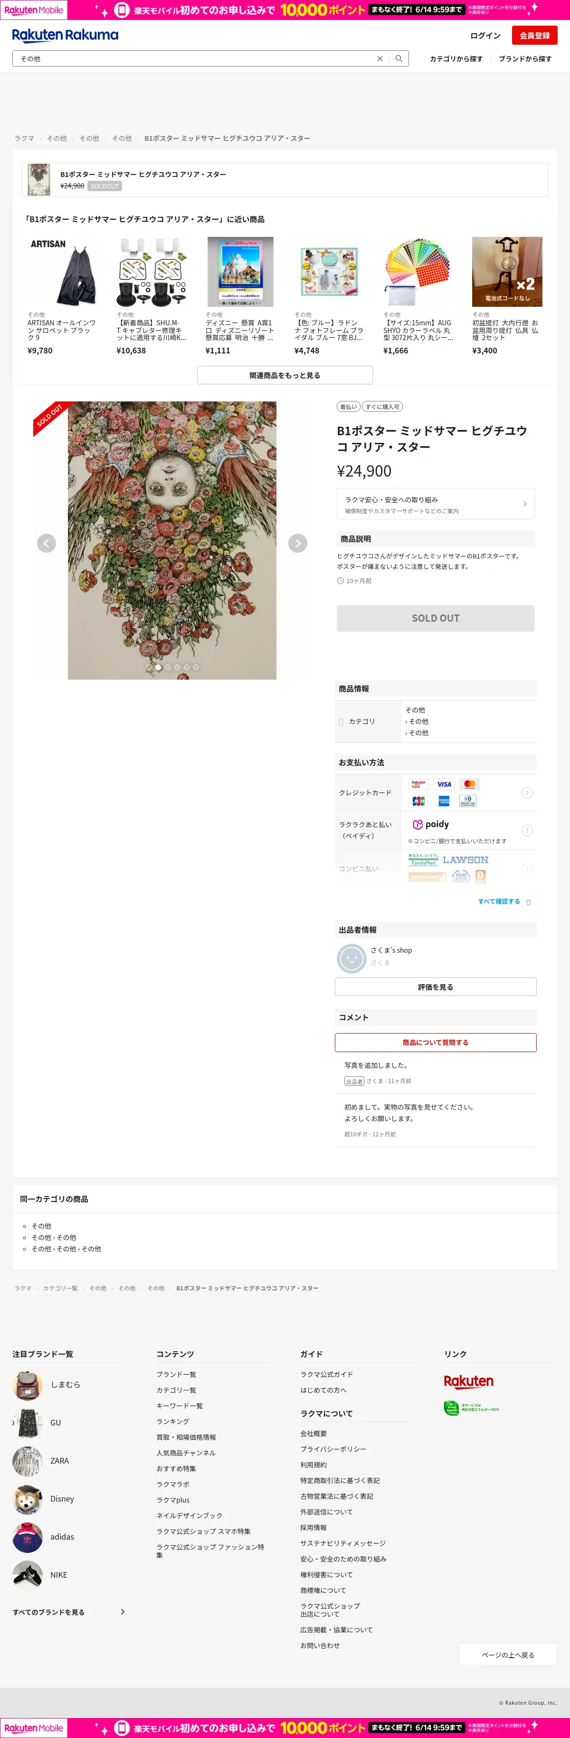Click 商品について質問する button
The image size is (570, 1738).
[435, 1043]
